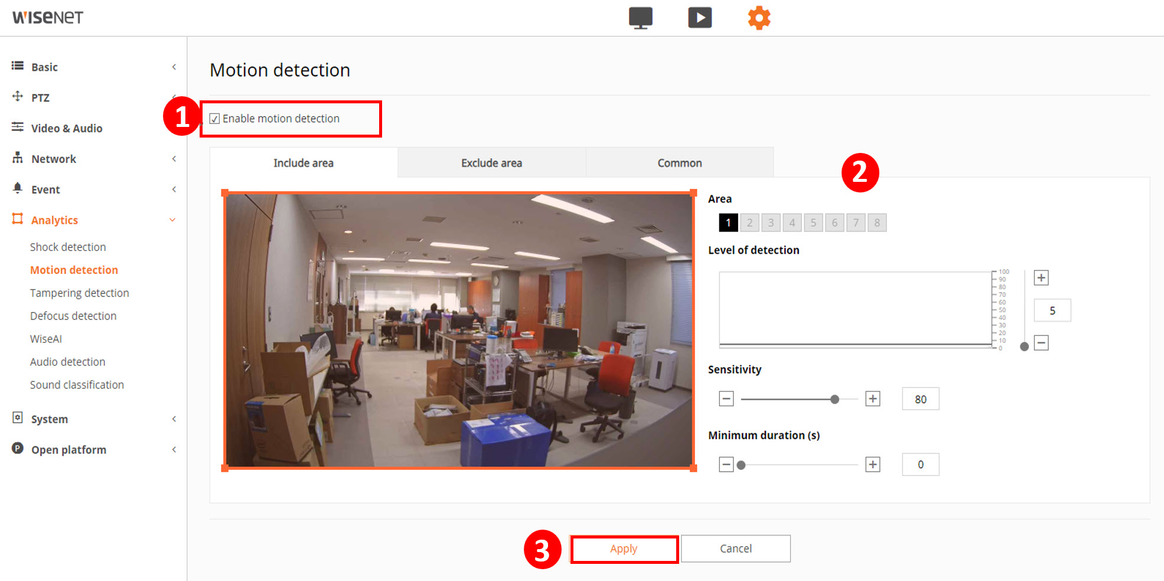Image resolution: width=1164 pixels, height=581 pixels.
Task: Decrease Level of detection with minus icon
Action: click(1041, 343)
